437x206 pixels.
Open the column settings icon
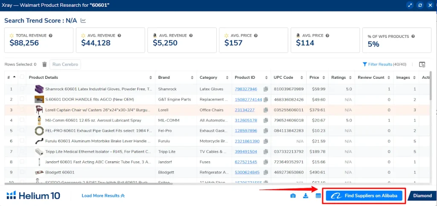tap(422, 65)
